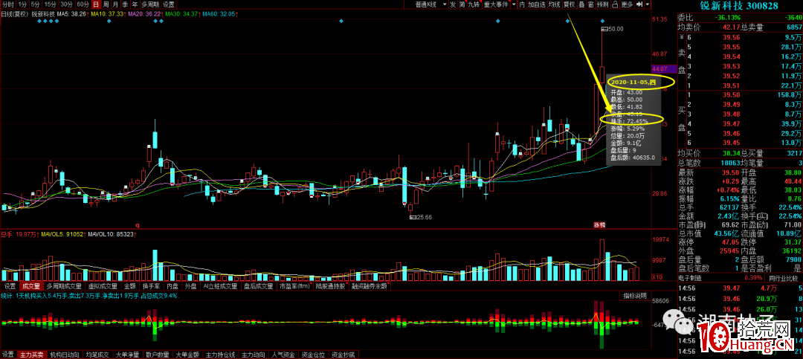Select the 多周期成交量 tab

pos(63,285)
